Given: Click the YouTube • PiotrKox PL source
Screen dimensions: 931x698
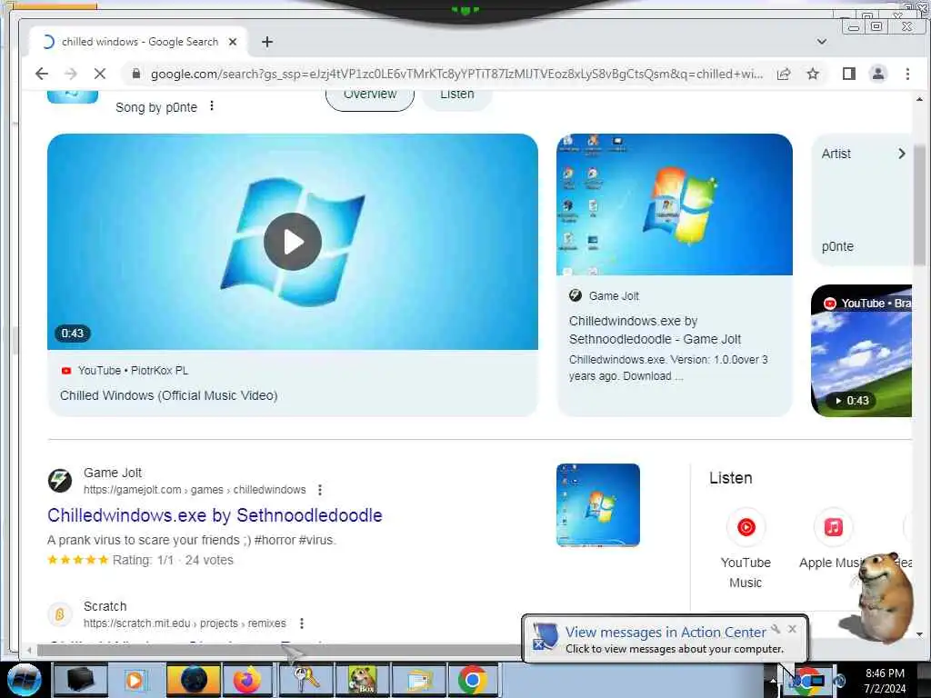Looking at the screenshot, I should click(x=125, y=371).
